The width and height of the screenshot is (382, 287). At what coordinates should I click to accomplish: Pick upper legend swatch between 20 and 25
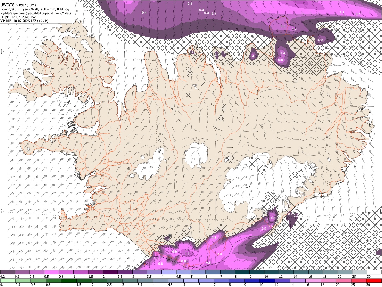pyautogui.click(x=345, y=272)
